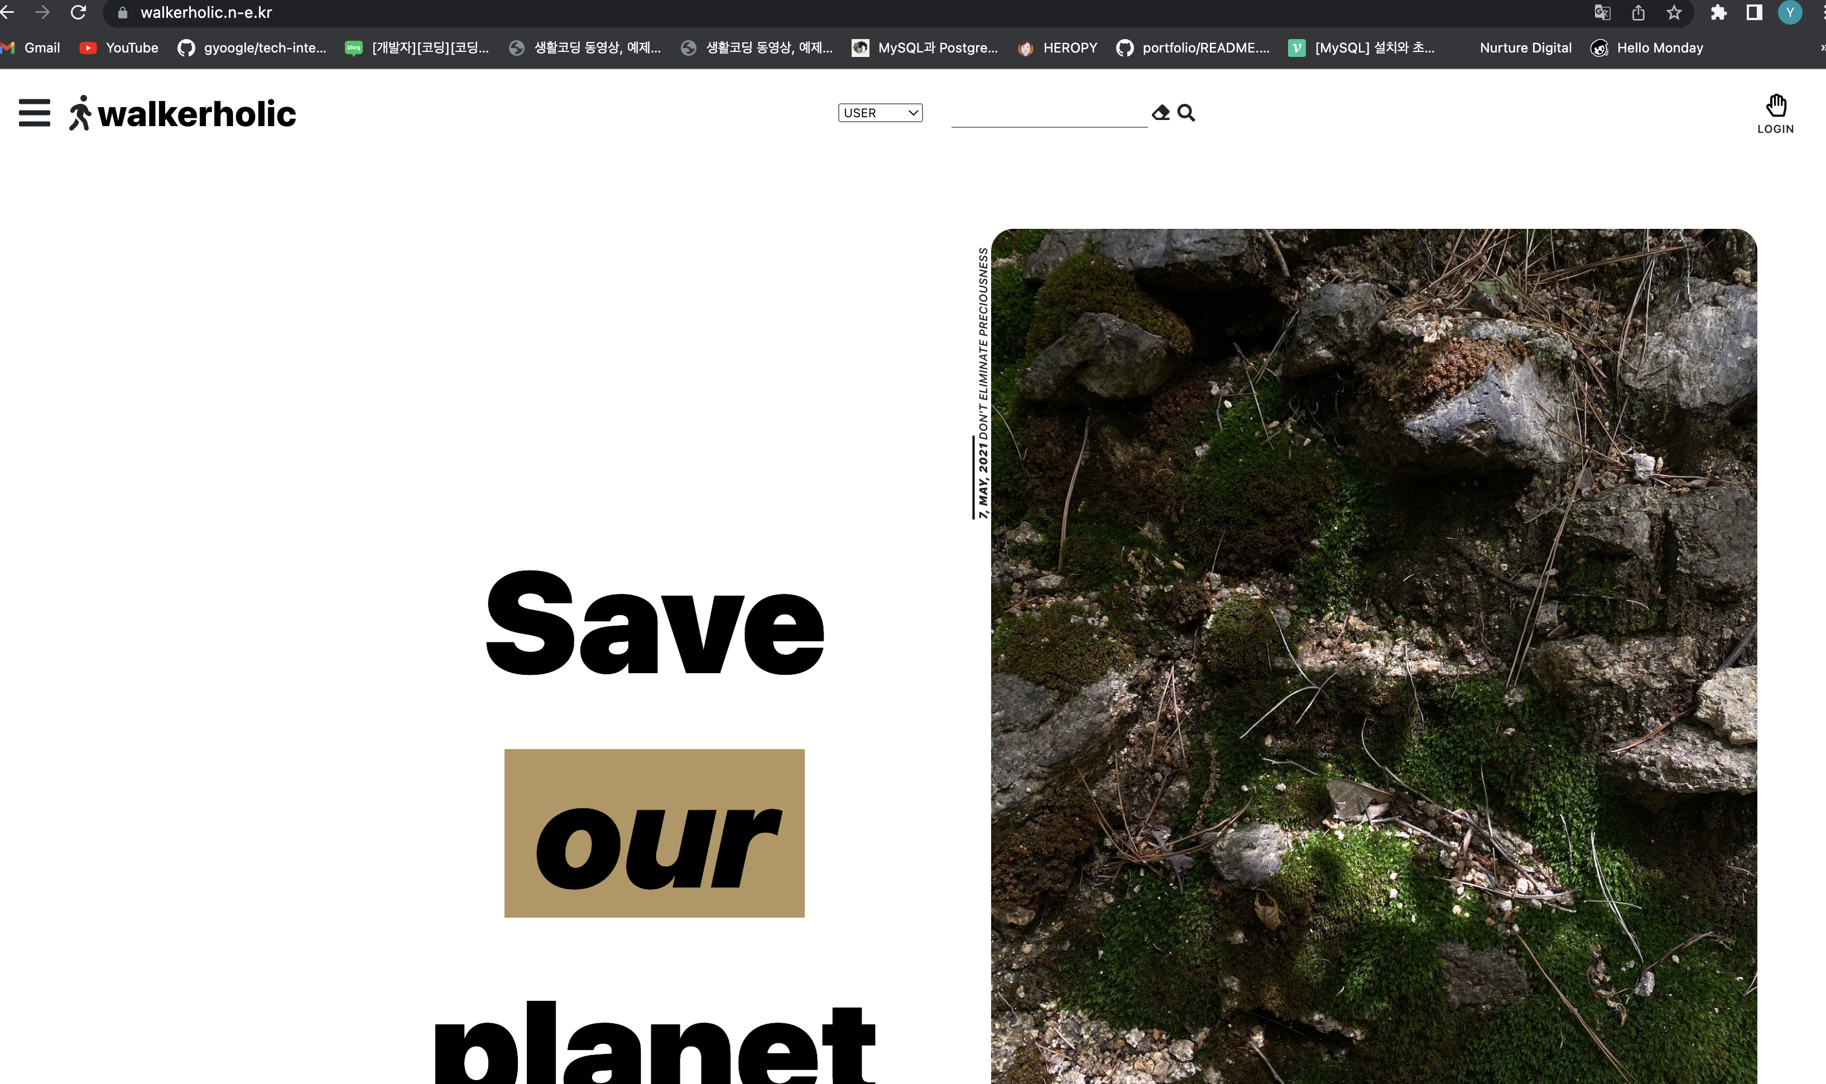This screenshot has width=1826, height=1084.
Task: Click the LOGIN hand icon
Action: tap(1776, 106)
